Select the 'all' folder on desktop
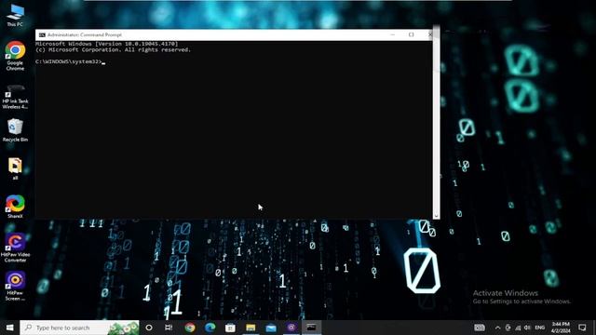This screenshot has width=596, height=335. coord(15,168)
